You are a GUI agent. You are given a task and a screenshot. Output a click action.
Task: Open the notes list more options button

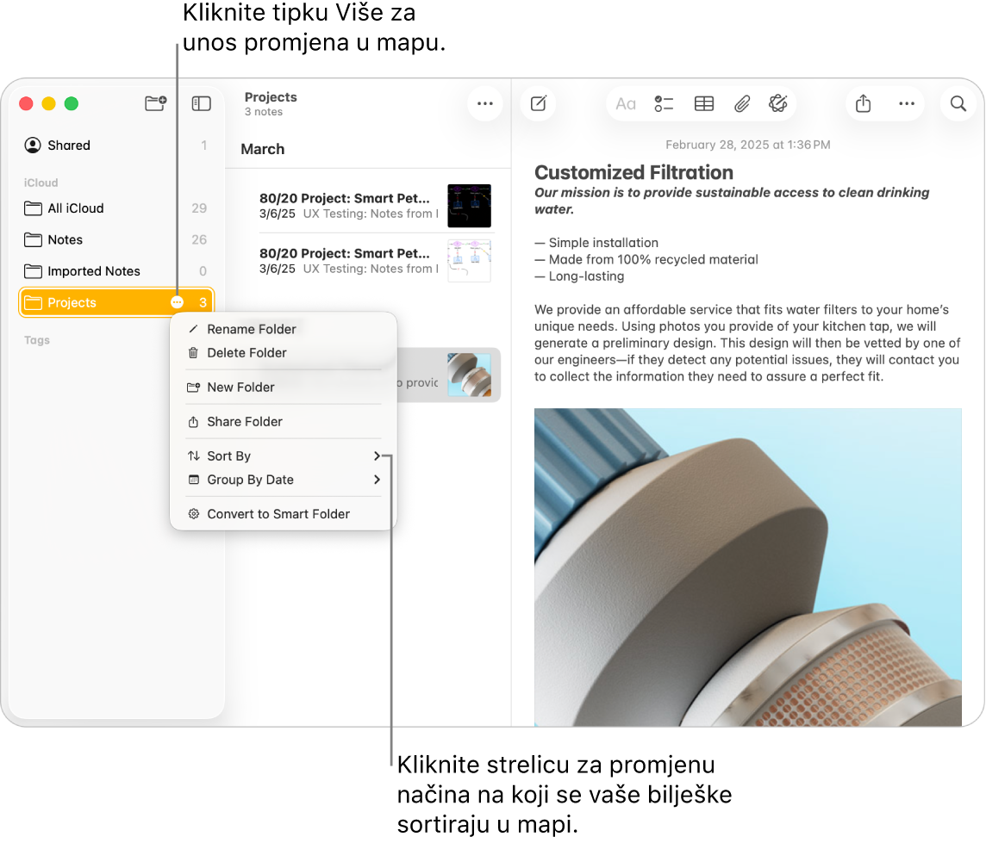tap(485, 103)
